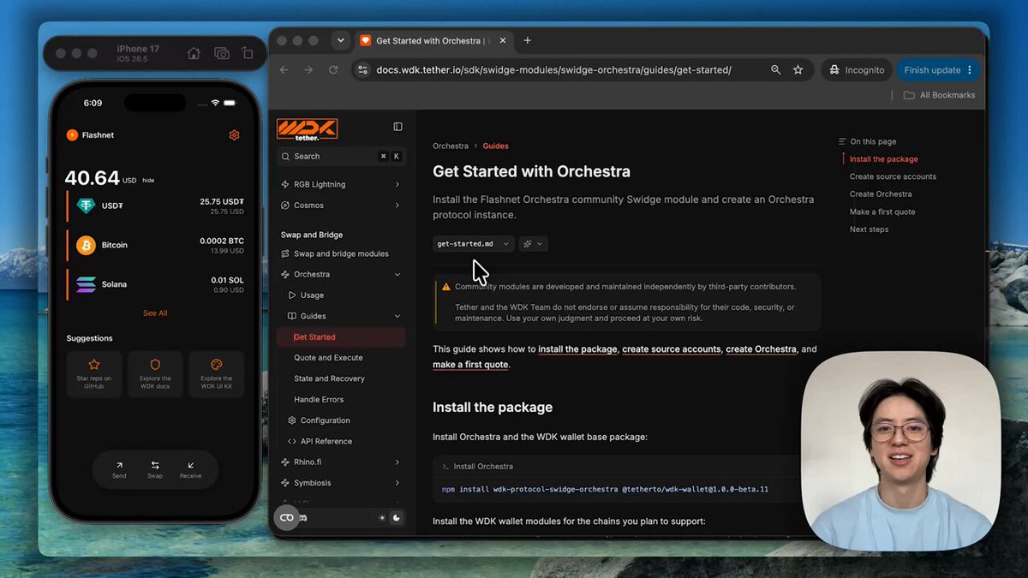The height and width of the screenshot is (578, 1028).
Task: Go back with browser back arrow
Action: tap(284, 70)
